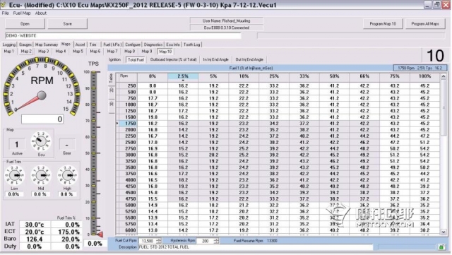Click the red TPS position marker
The image size is (452, 255).
[x=100, y=235]
